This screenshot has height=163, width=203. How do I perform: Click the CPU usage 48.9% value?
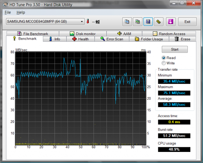[x=174, y=149]
